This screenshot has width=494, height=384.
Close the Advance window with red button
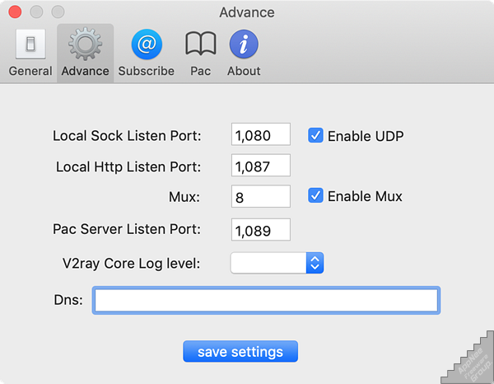tap(15, 12)
